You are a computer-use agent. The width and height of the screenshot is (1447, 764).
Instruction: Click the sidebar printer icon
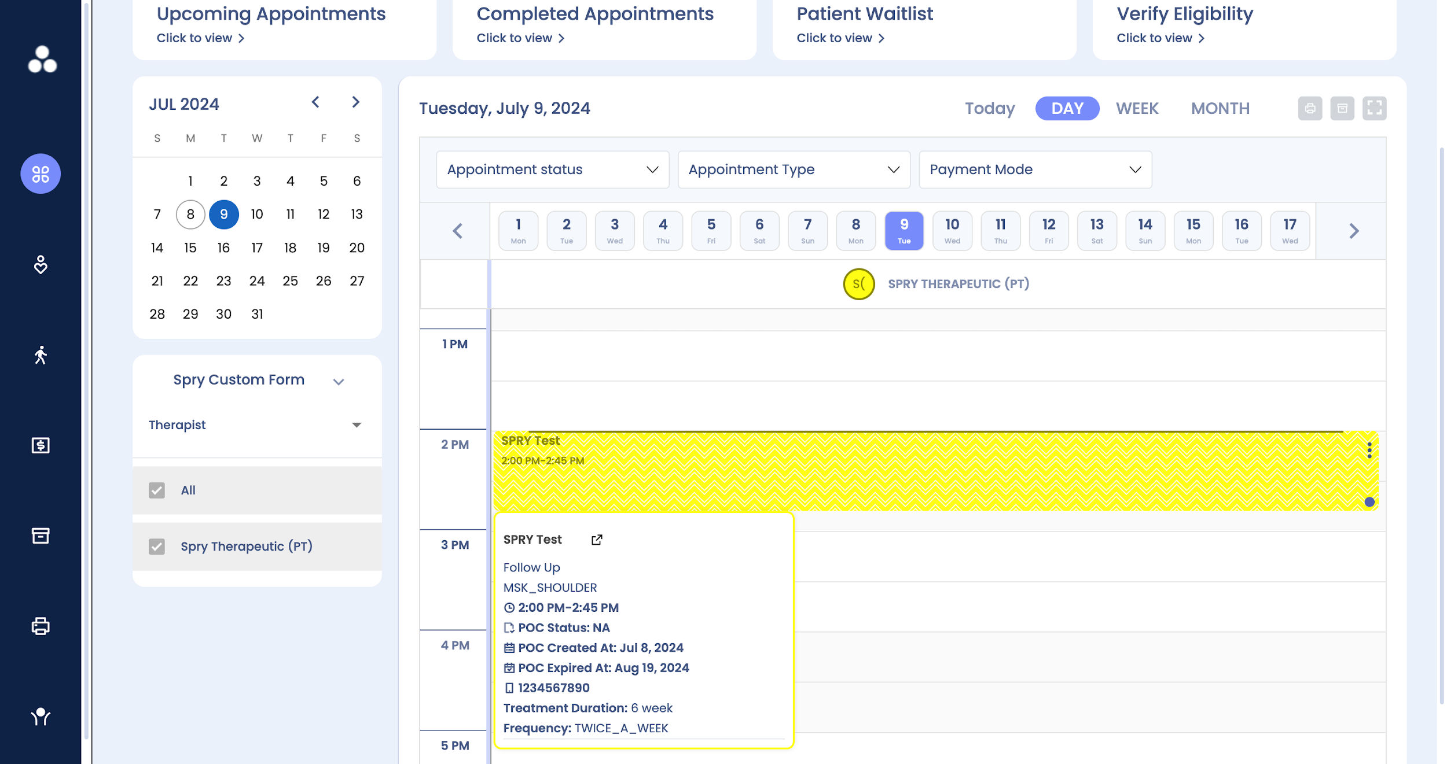tap(41, 626)
